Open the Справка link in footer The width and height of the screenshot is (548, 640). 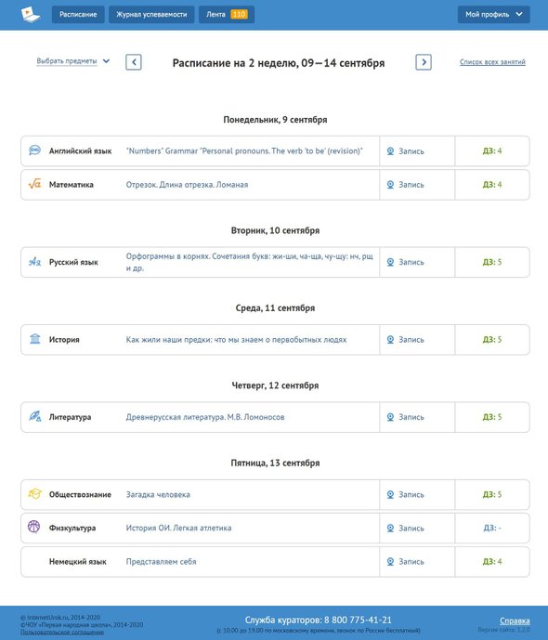click(515, 620)
